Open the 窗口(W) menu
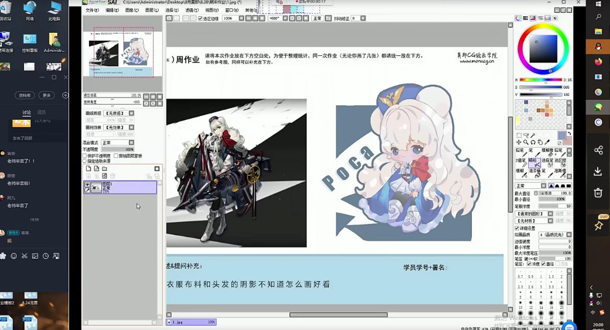Image resolution: width=610 pixels, height=330 pixels. click(x=232, y=10)
